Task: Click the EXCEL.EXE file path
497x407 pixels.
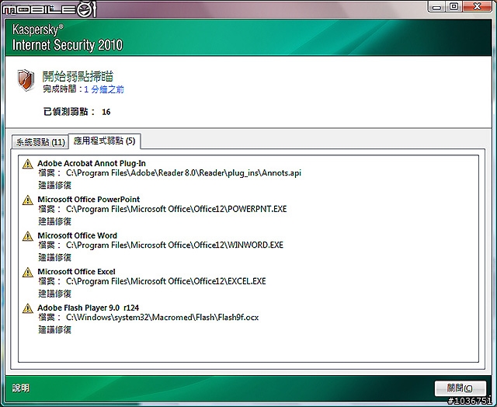Action: (165, 281)
